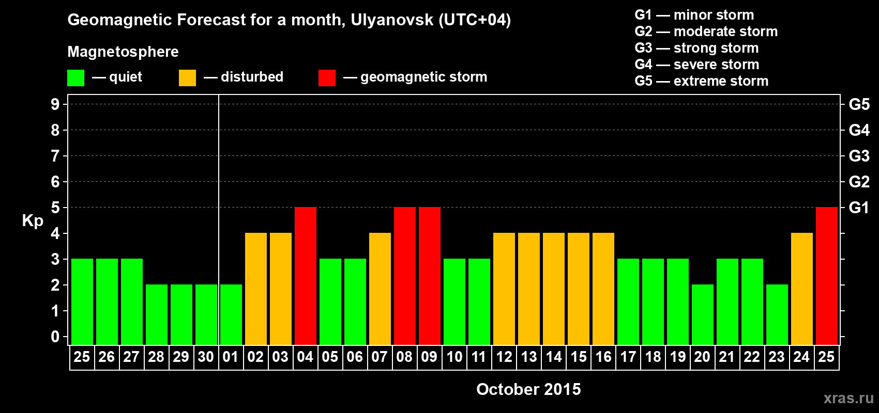The image size is (879, 413).
Task: Click the orange bar above date 07
Action: click(x=380, y=289)
